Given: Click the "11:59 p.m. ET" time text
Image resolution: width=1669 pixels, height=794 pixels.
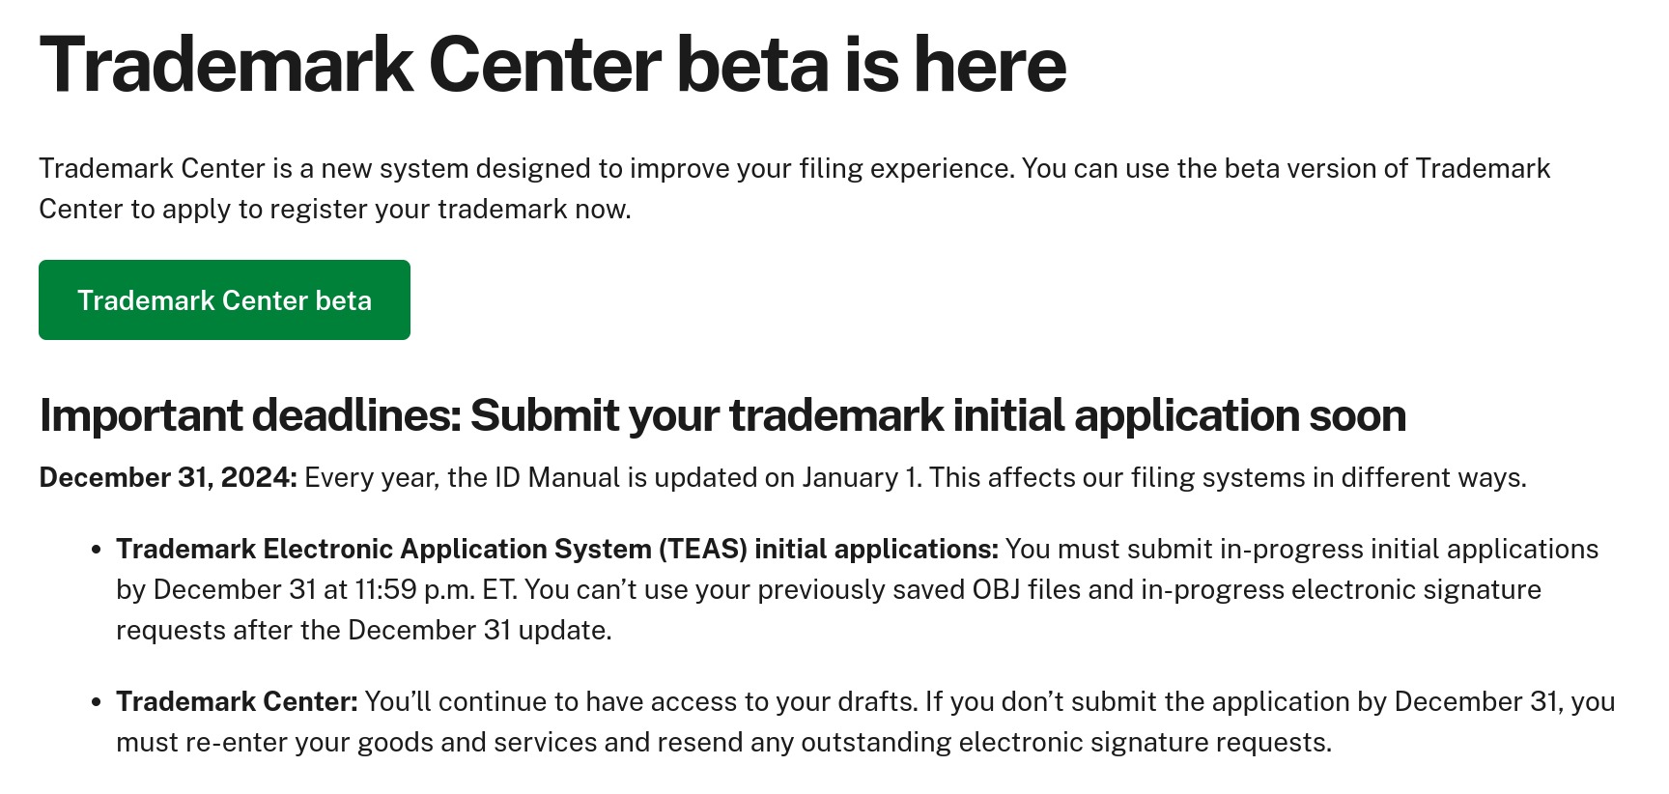Looking at the screenshot, I should click(435, 590).
